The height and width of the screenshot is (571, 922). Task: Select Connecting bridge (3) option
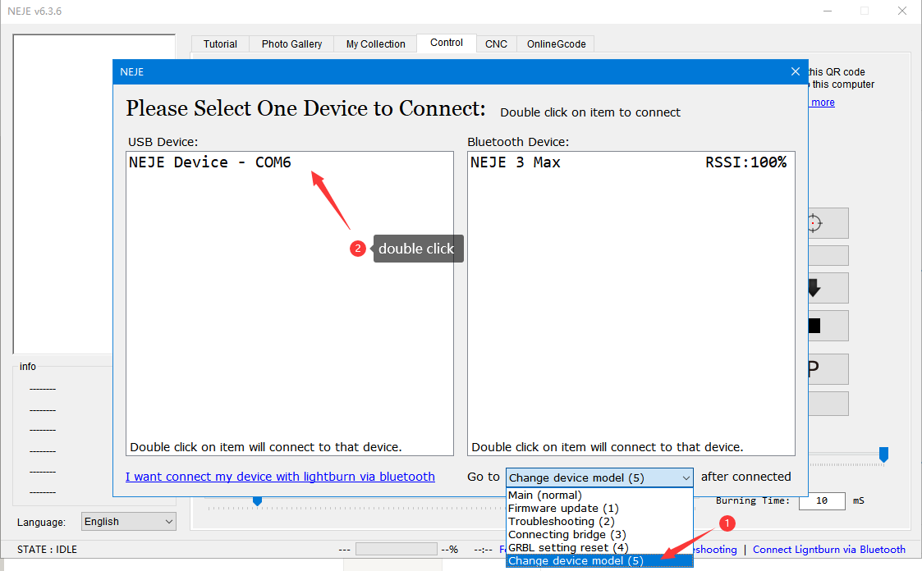568,535
